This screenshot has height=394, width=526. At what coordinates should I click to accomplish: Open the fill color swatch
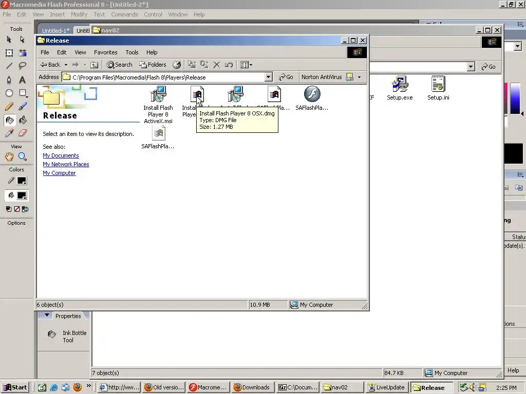click(22, 195)
